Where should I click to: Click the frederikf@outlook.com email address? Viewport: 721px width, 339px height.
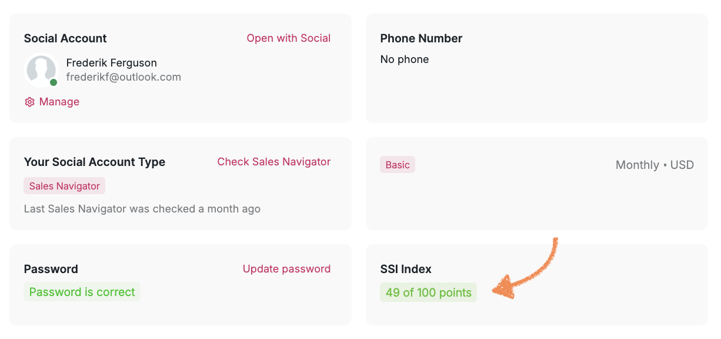point(123,77)
